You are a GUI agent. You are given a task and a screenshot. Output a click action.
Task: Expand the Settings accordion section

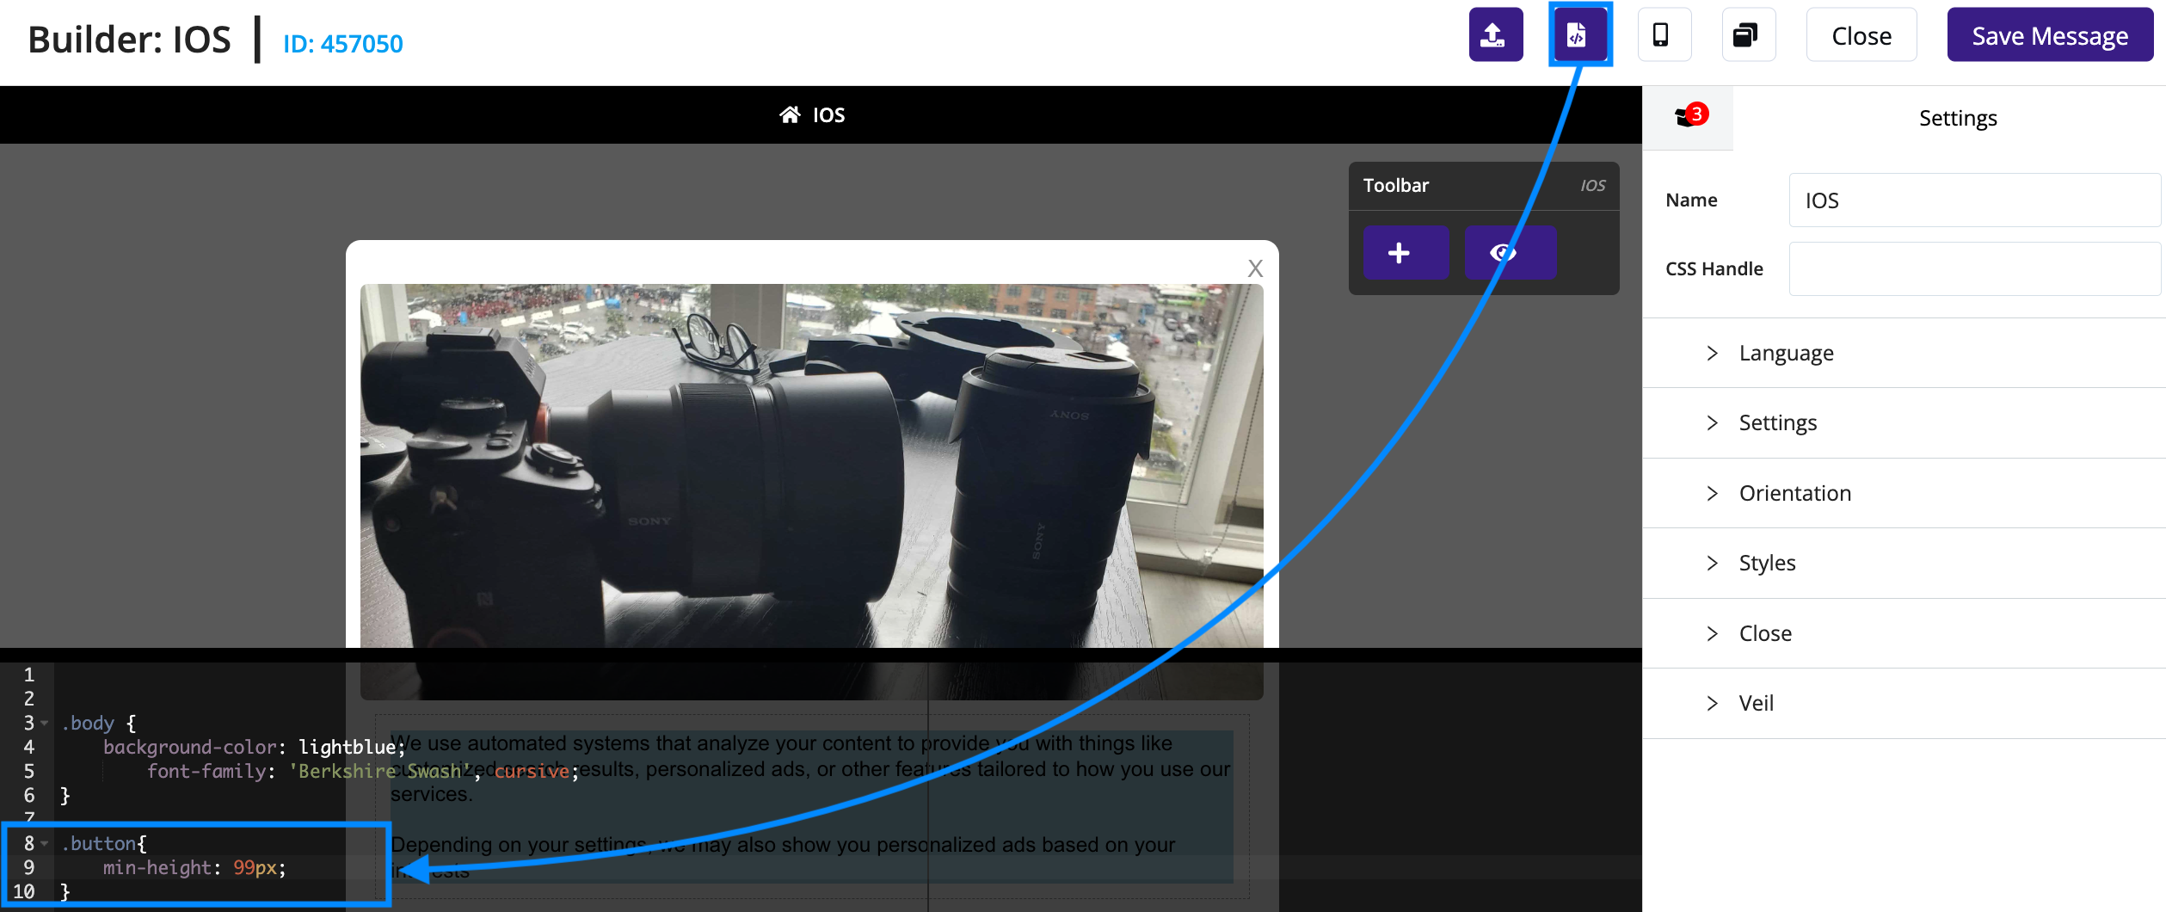(x=1904, y=423)
